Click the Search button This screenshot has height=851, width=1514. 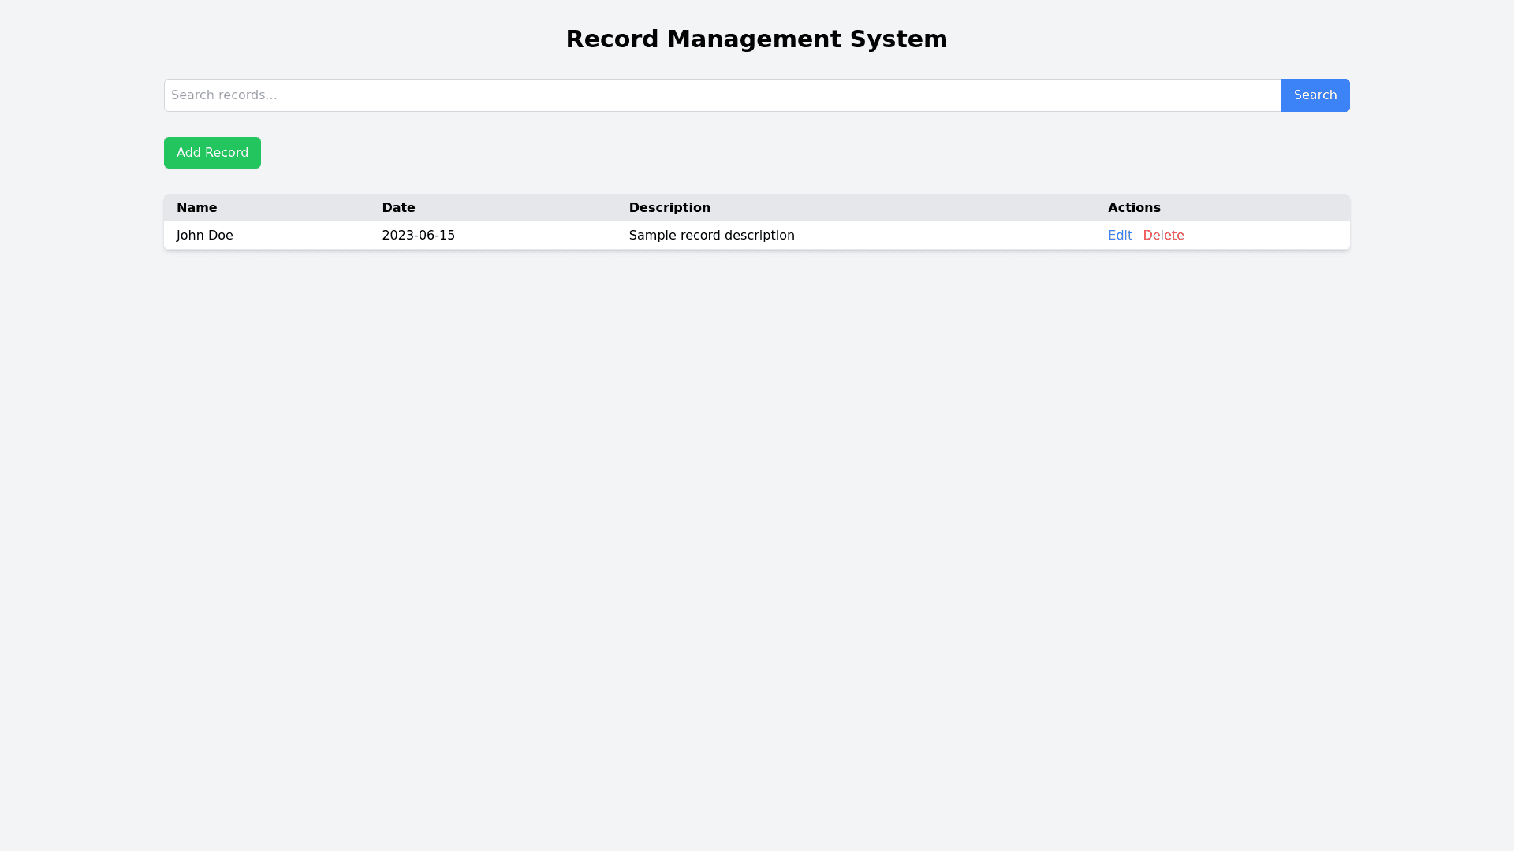point(1314,95)
